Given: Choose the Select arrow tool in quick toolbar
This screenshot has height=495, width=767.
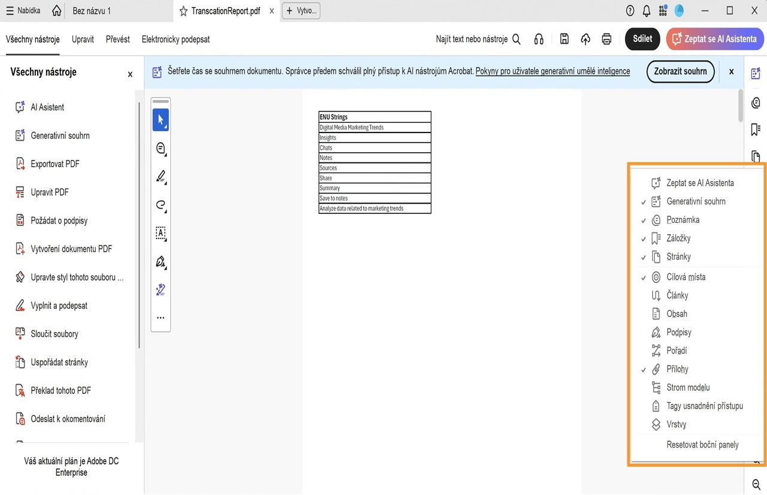Looking at the screenshot, I should point(161,120).
